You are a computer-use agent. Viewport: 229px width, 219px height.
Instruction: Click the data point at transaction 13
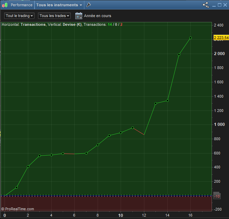(155, 103)
